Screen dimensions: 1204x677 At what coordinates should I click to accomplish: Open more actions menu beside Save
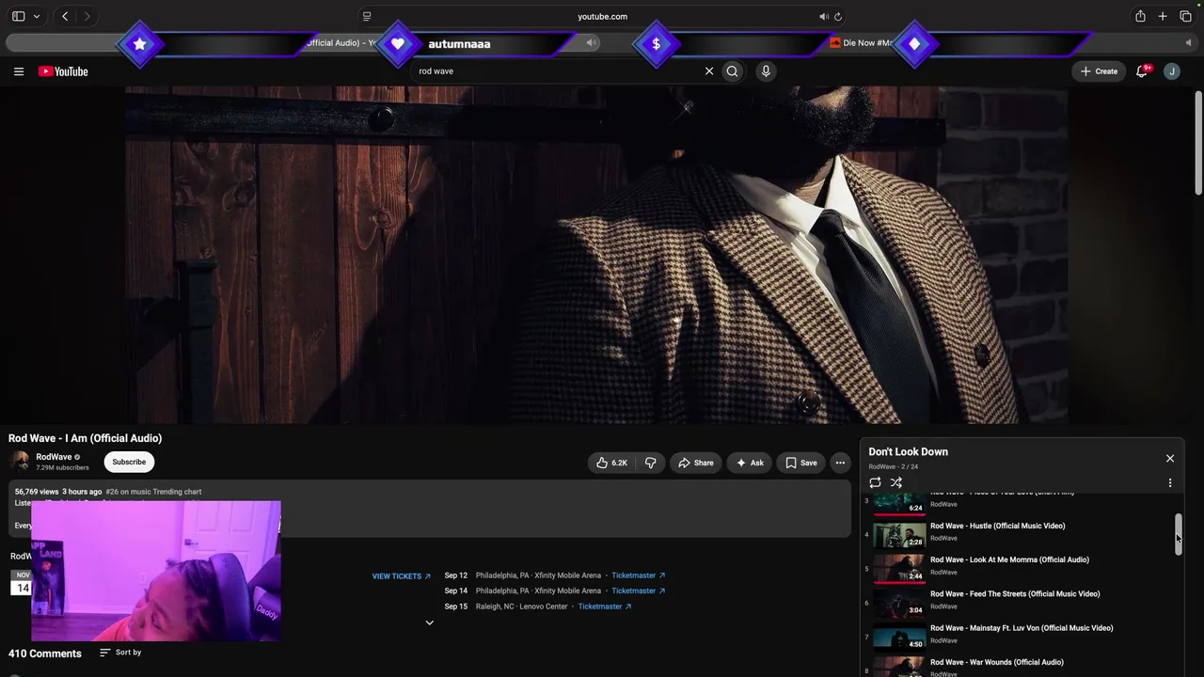click(x=840, y=463)
